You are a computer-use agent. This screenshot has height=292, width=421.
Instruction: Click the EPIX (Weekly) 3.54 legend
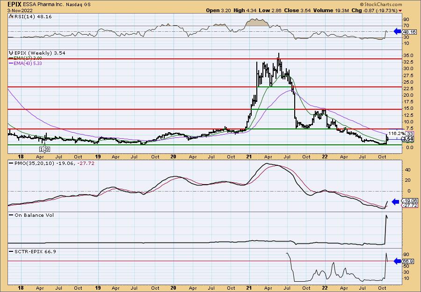coord(37,53)
